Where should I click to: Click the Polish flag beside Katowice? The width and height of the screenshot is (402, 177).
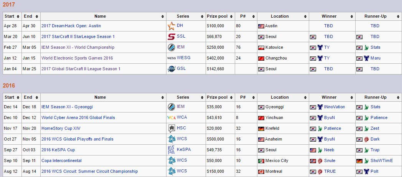point(261,48)
